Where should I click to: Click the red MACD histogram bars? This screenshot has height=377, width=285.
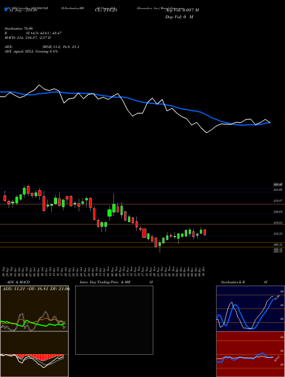[39, 358]
